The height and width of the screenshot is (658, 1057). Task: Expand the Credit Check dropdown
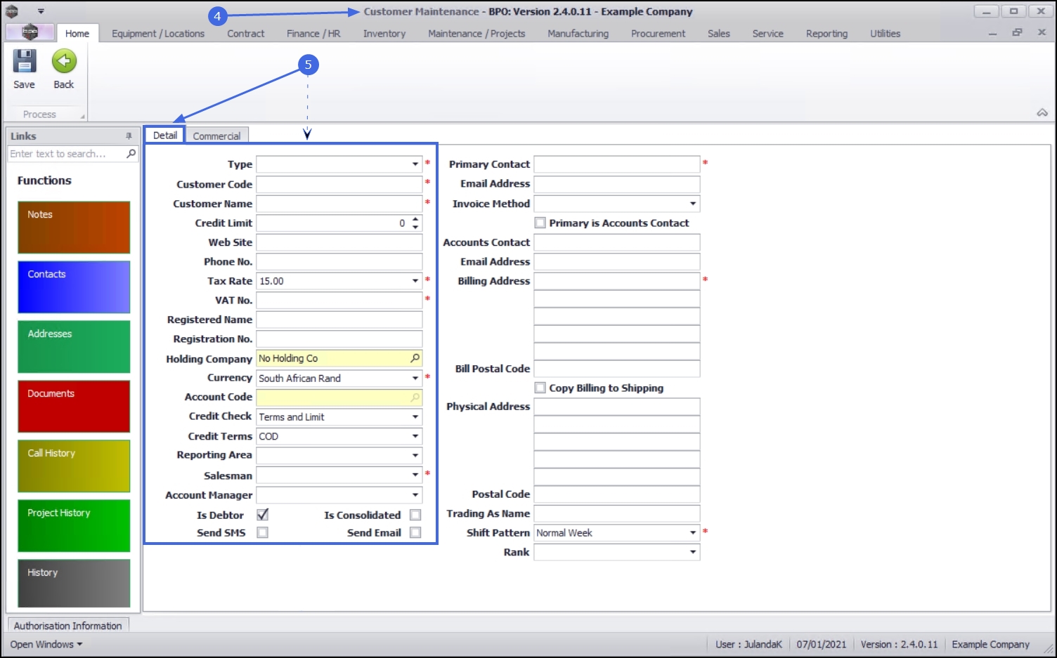[x=415, y=417]
